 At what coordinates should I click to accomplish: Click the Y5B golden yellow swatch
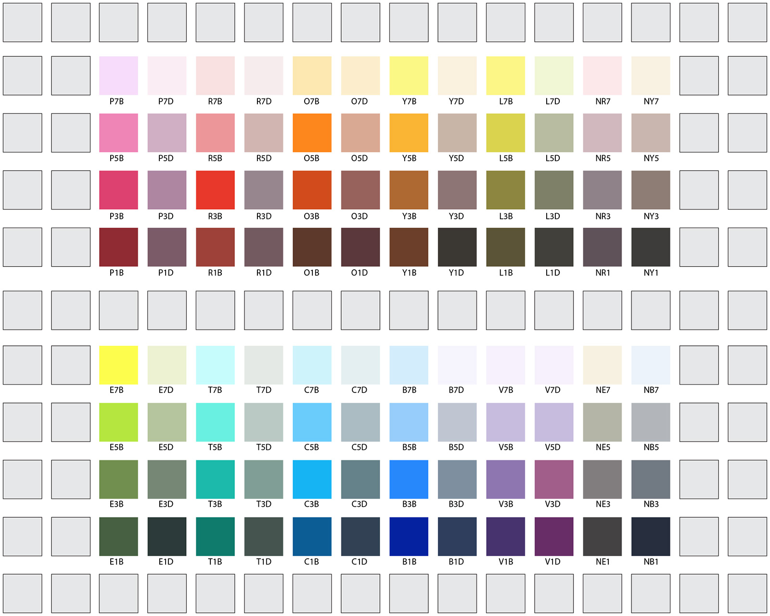tap(409, 133)
